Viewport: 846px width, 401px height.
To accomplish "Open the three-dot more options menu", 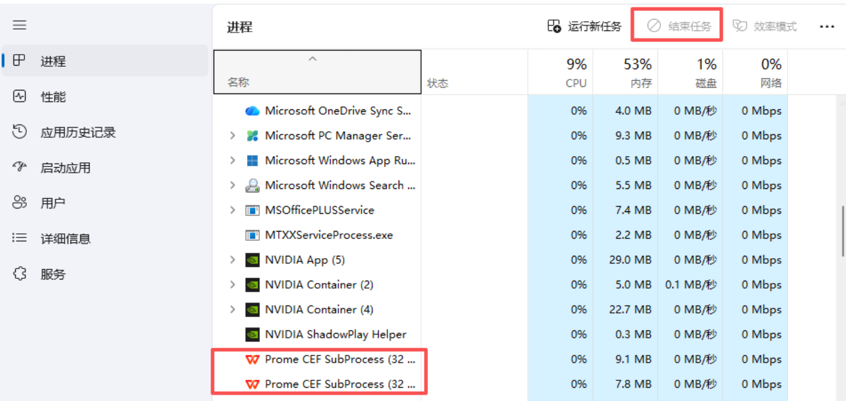I will tap(827, 27).
